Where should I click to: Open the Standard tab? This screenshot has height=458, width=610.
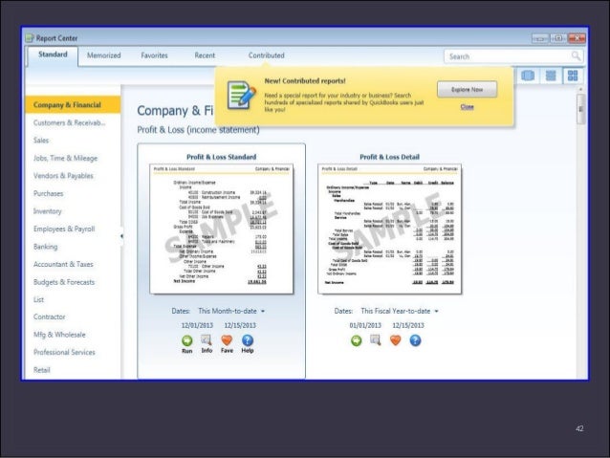click(53, 55)
